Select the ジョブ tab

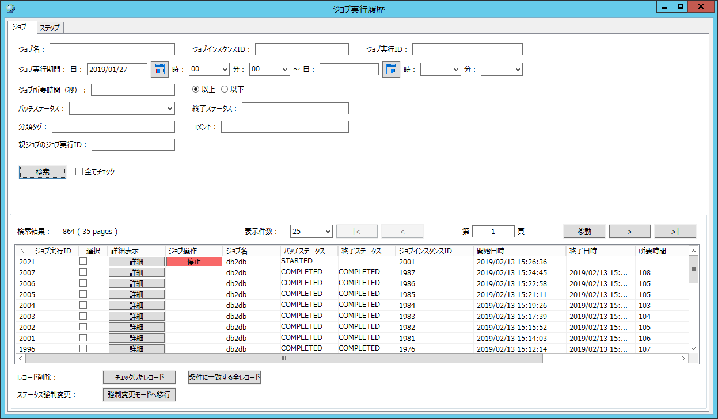click(20, 27)
